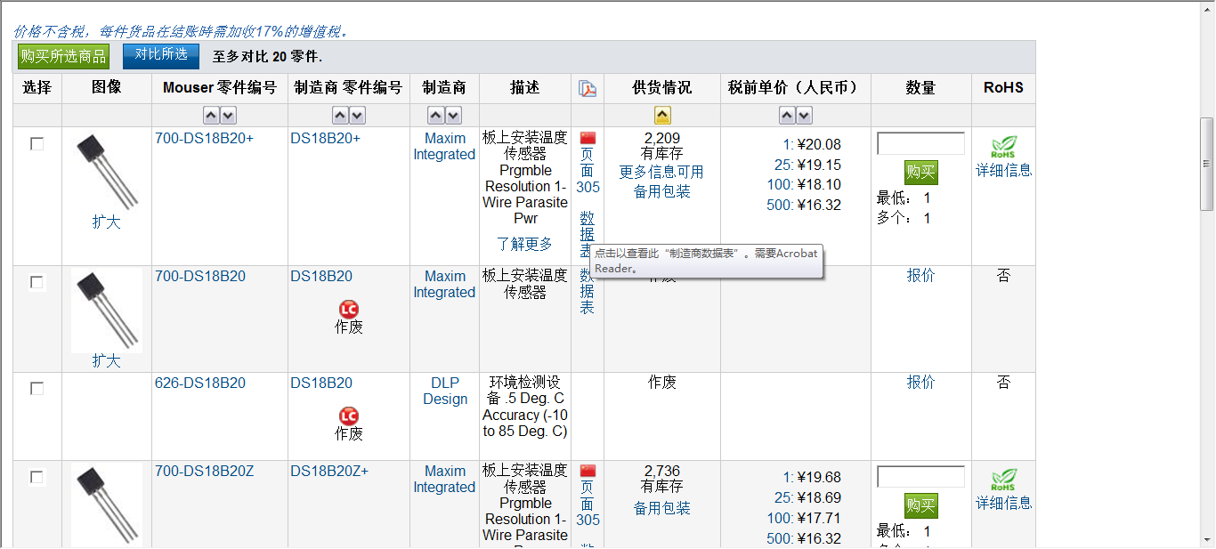Click 备用包装 link in 700-DS18B20Z row
The height and width of the screenshot is (549, 1216).
coord(661,508)
